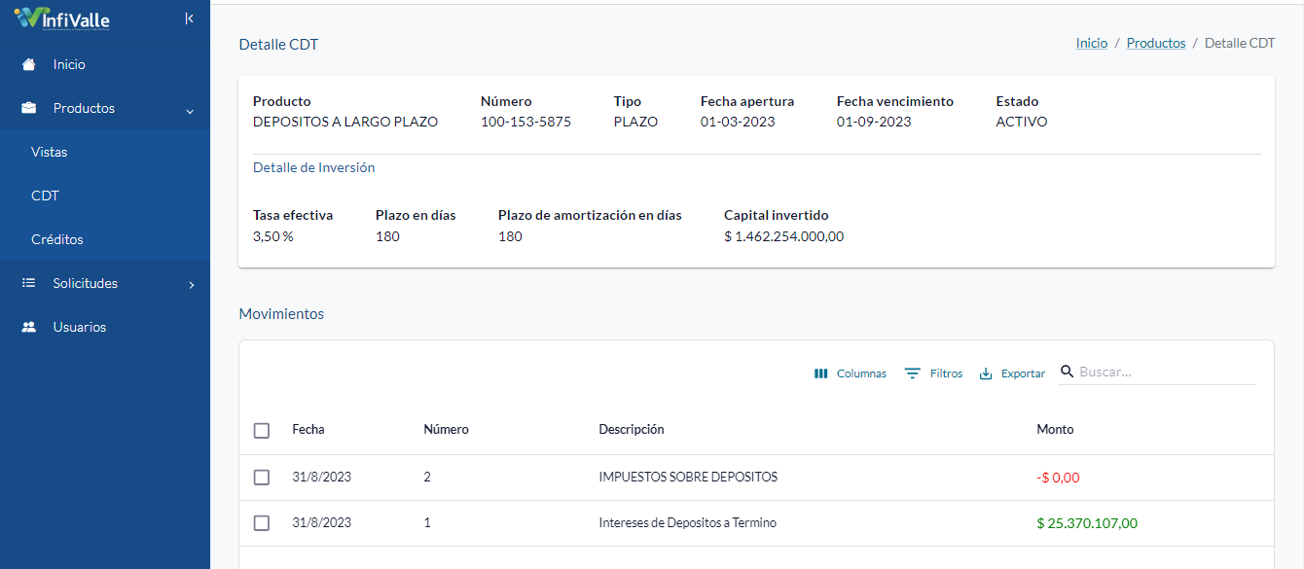Click the download icon beside Exportar
The height and width of the screenshot is (569, 1304).
986,373
